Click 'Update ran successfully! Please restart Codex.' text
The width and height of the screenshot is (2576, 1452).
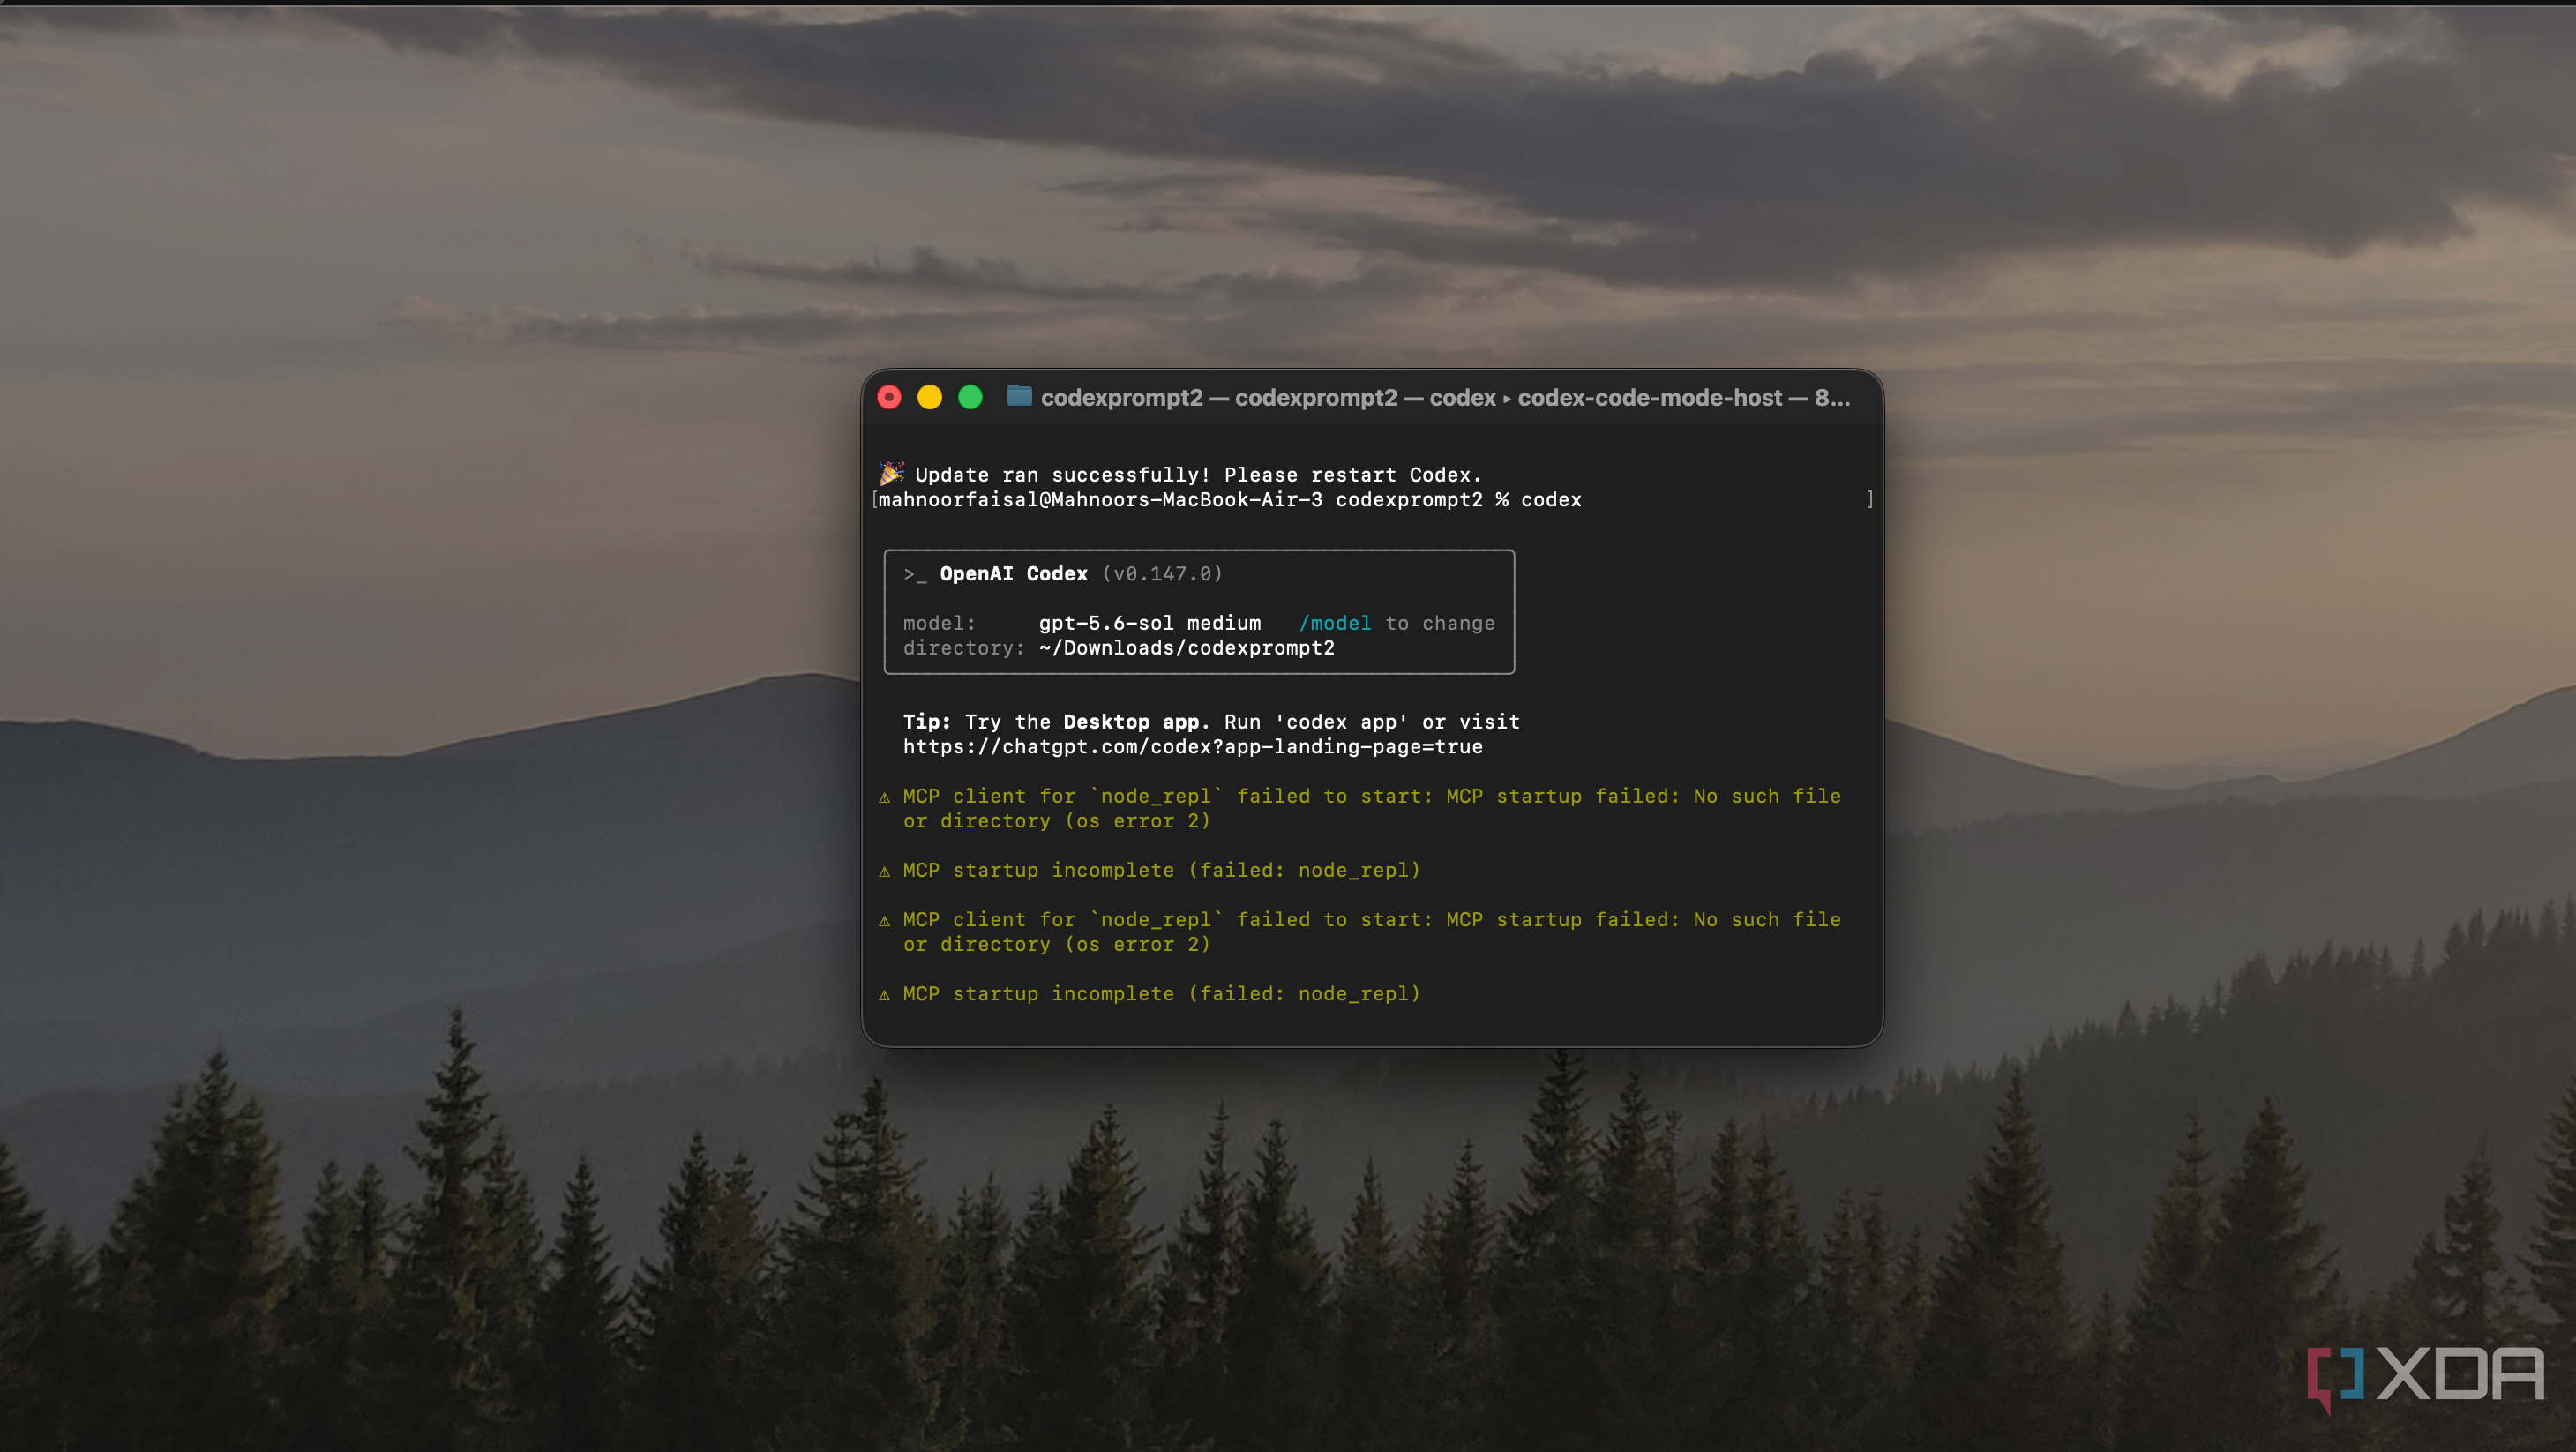click(x=1198, y=475)
